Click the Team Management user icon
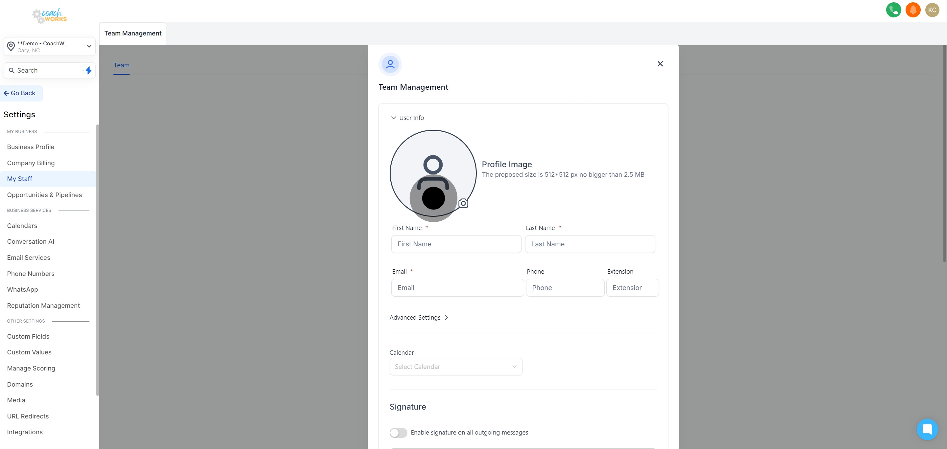947x449 pixels. [390, 64]
